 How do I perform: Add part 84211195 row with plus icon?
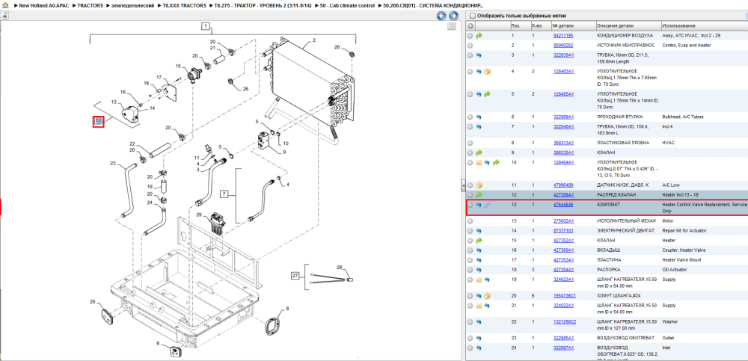(x=470, y=36)
